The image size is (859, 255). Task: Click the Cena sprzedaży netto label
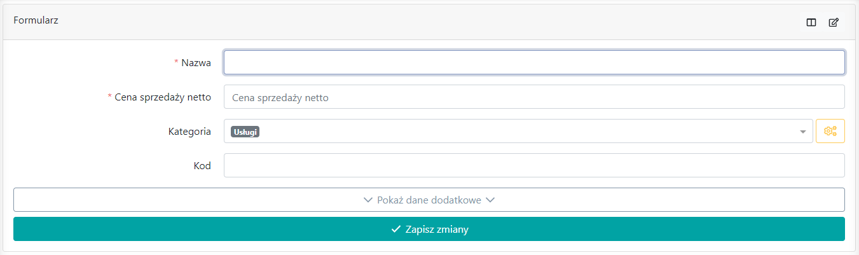163,97
